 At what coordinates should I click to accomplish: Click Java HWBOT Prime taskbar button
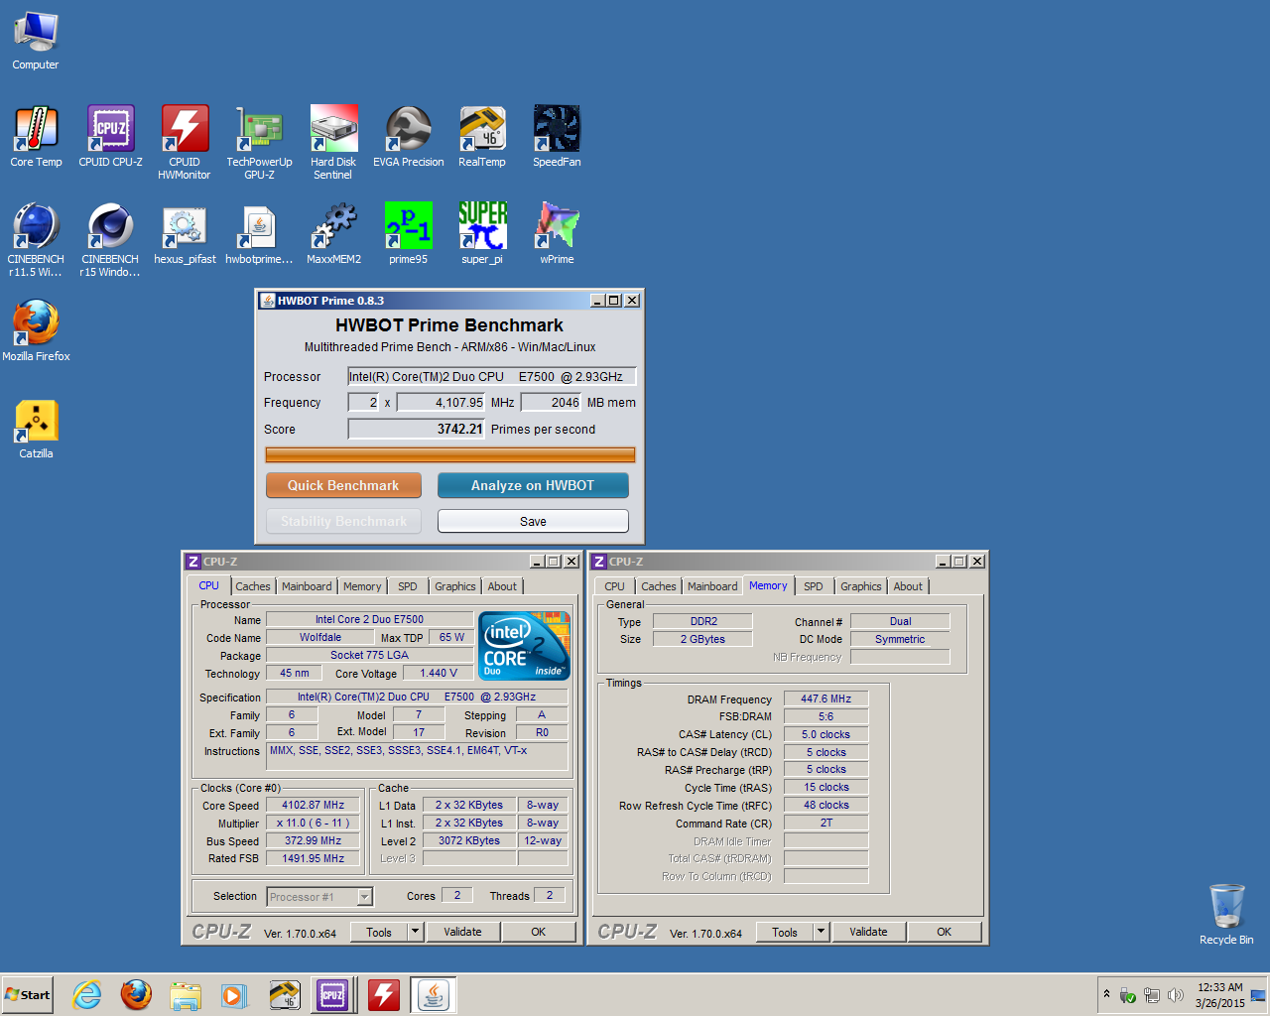[433, 994]
